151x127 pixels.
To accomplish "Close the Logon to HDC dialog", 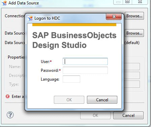I will (114, 17).
